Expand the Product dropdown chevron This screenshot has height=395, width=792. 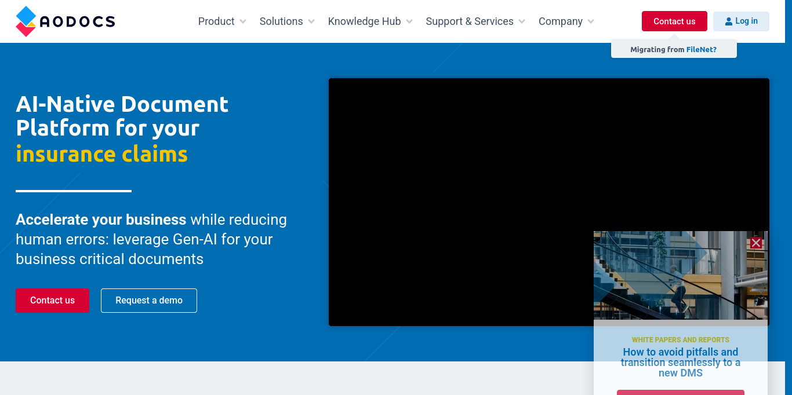click(x=243, y=21)
